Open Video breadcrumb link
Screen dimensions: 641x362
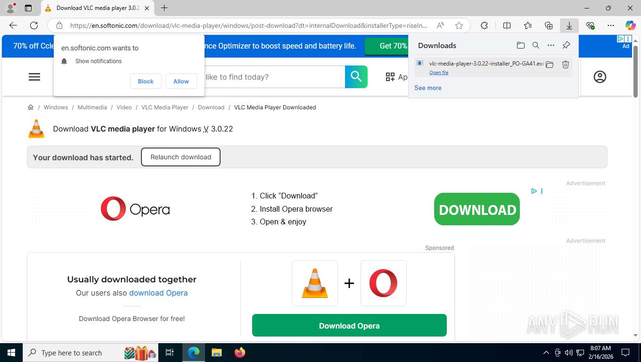(124, 107)
